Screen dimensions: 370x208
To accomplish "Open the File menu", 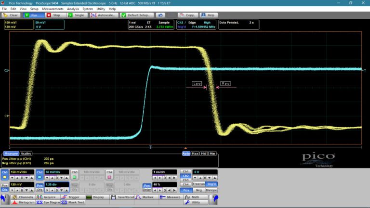I will click(4, 9).
